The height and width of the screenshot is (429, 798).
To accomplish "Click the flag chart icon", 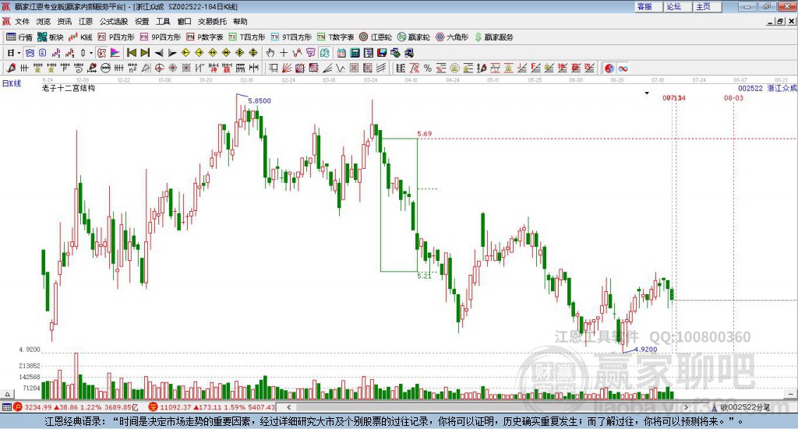I will tap(115, 53).
